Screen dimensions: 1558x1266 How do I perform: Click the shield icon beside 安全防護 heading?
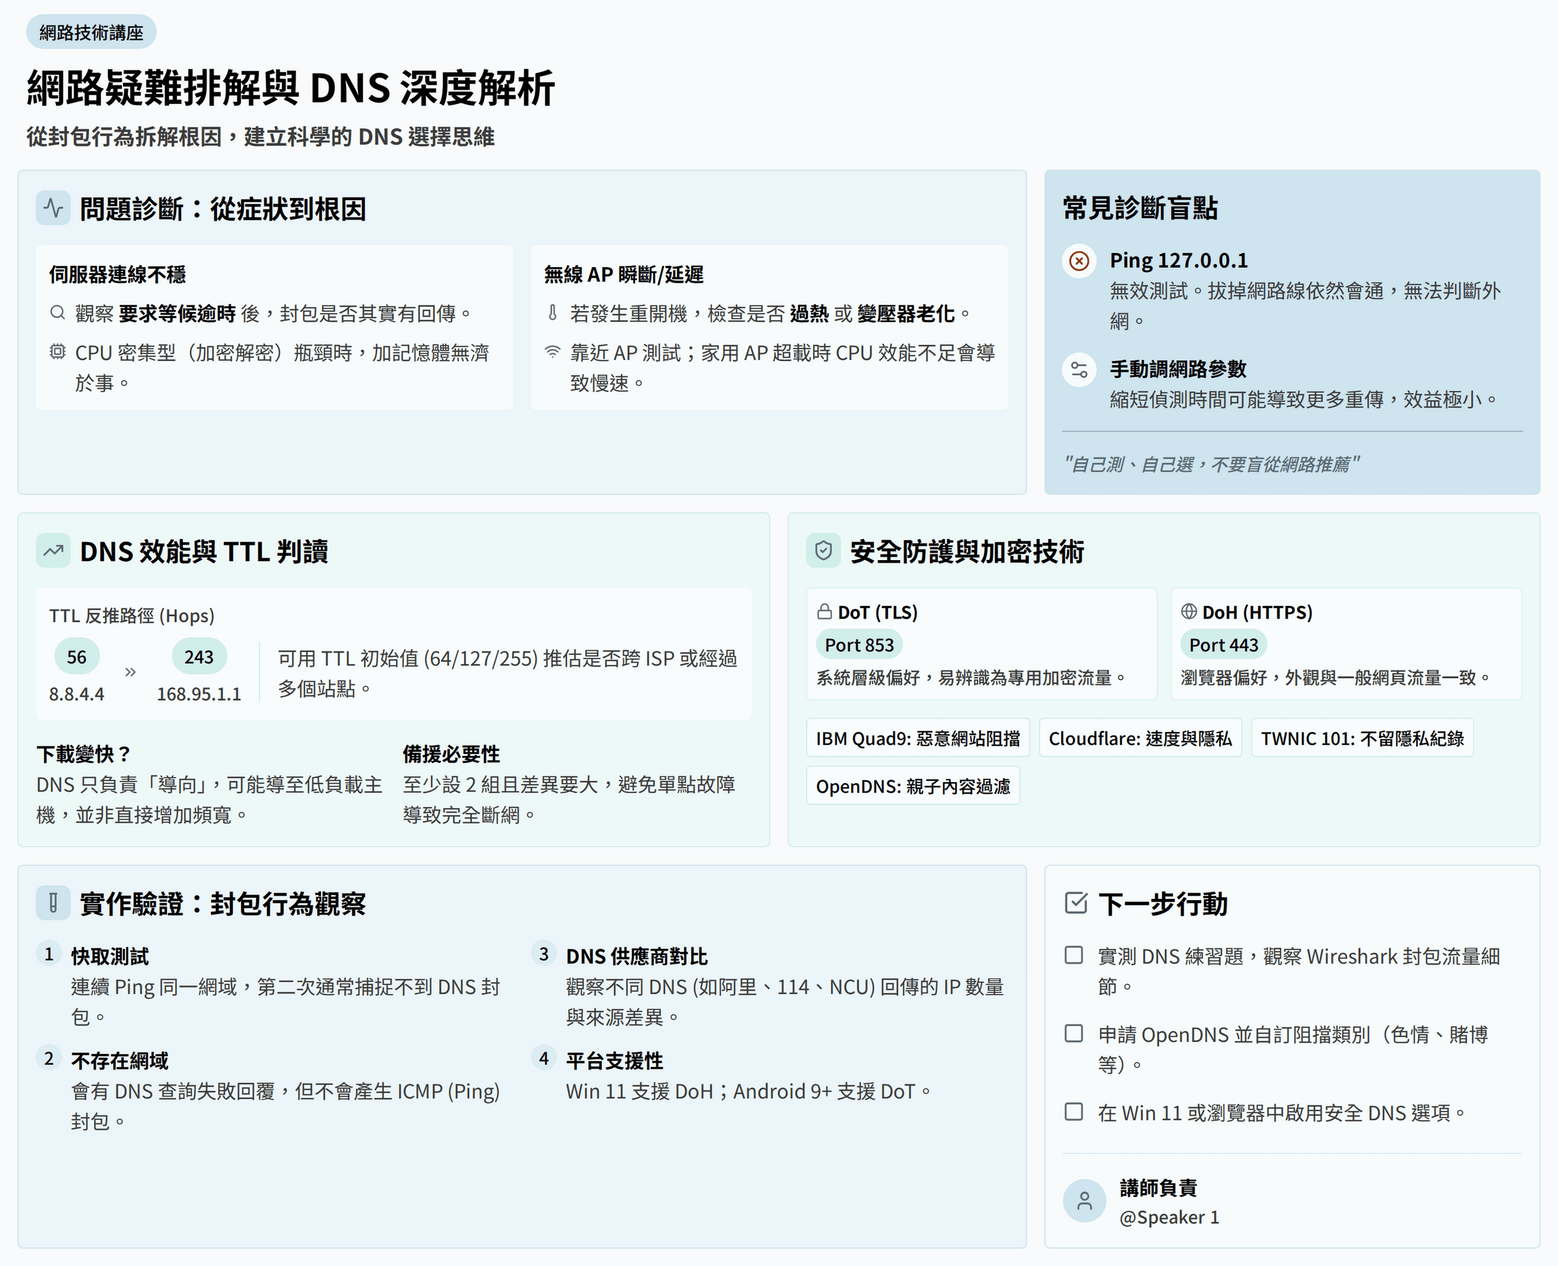coord(824,551)
